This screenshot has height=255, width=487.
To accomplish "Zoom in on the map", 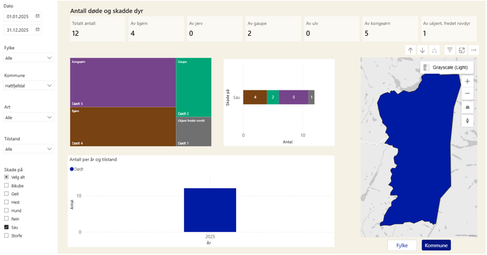I will (x=467, y=81).
